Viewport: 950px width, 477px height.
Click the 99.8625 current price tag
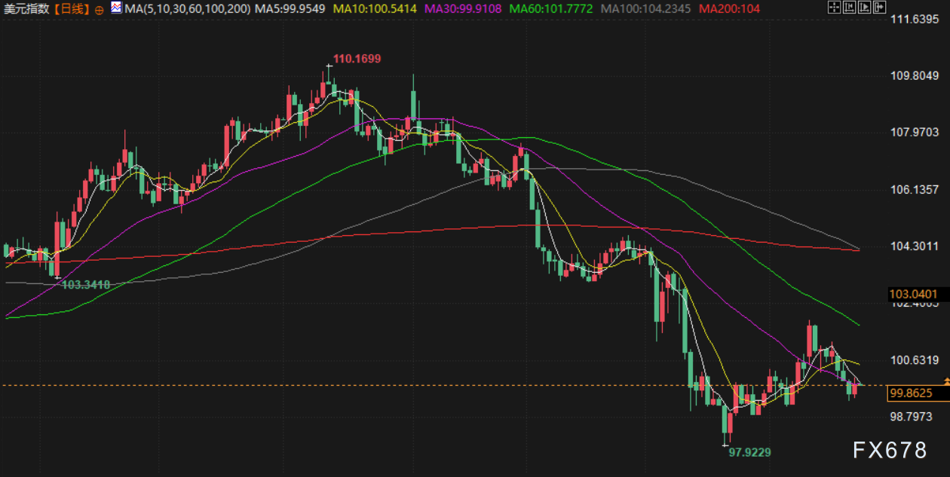pyautogui.click(x=911, y=393)
